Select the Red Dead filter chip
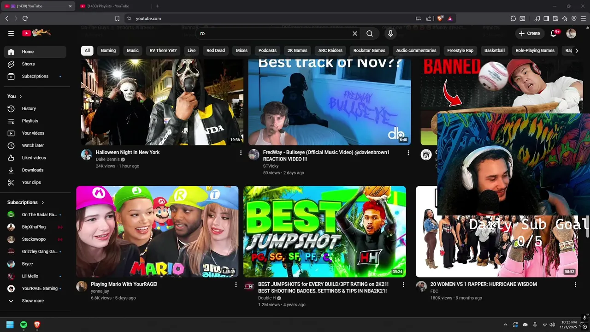The image size is (590, 332). point(216,50)
